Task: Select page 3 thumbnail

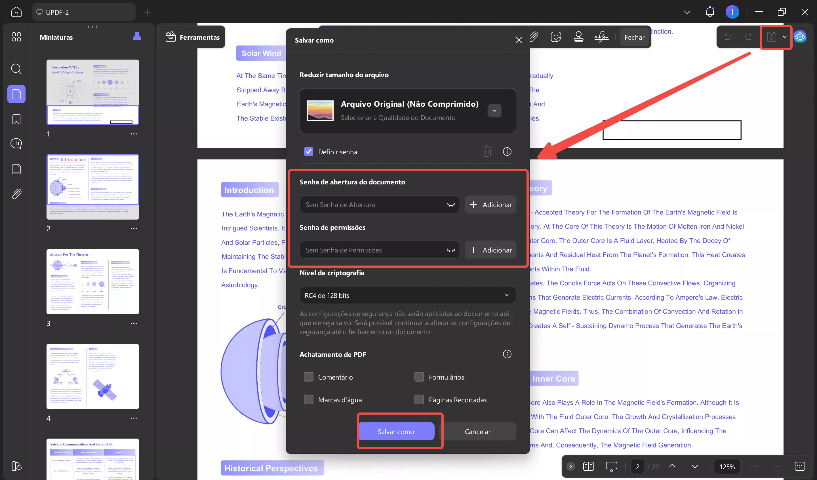Action: point(92,281)
